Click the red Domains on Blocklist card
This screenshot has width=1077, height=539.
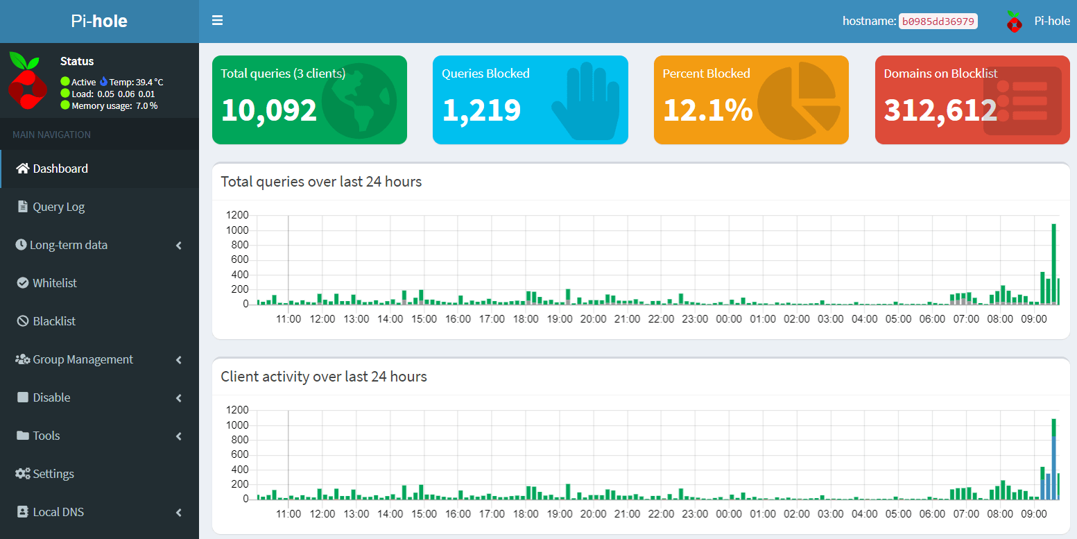(x=972, y=100)
